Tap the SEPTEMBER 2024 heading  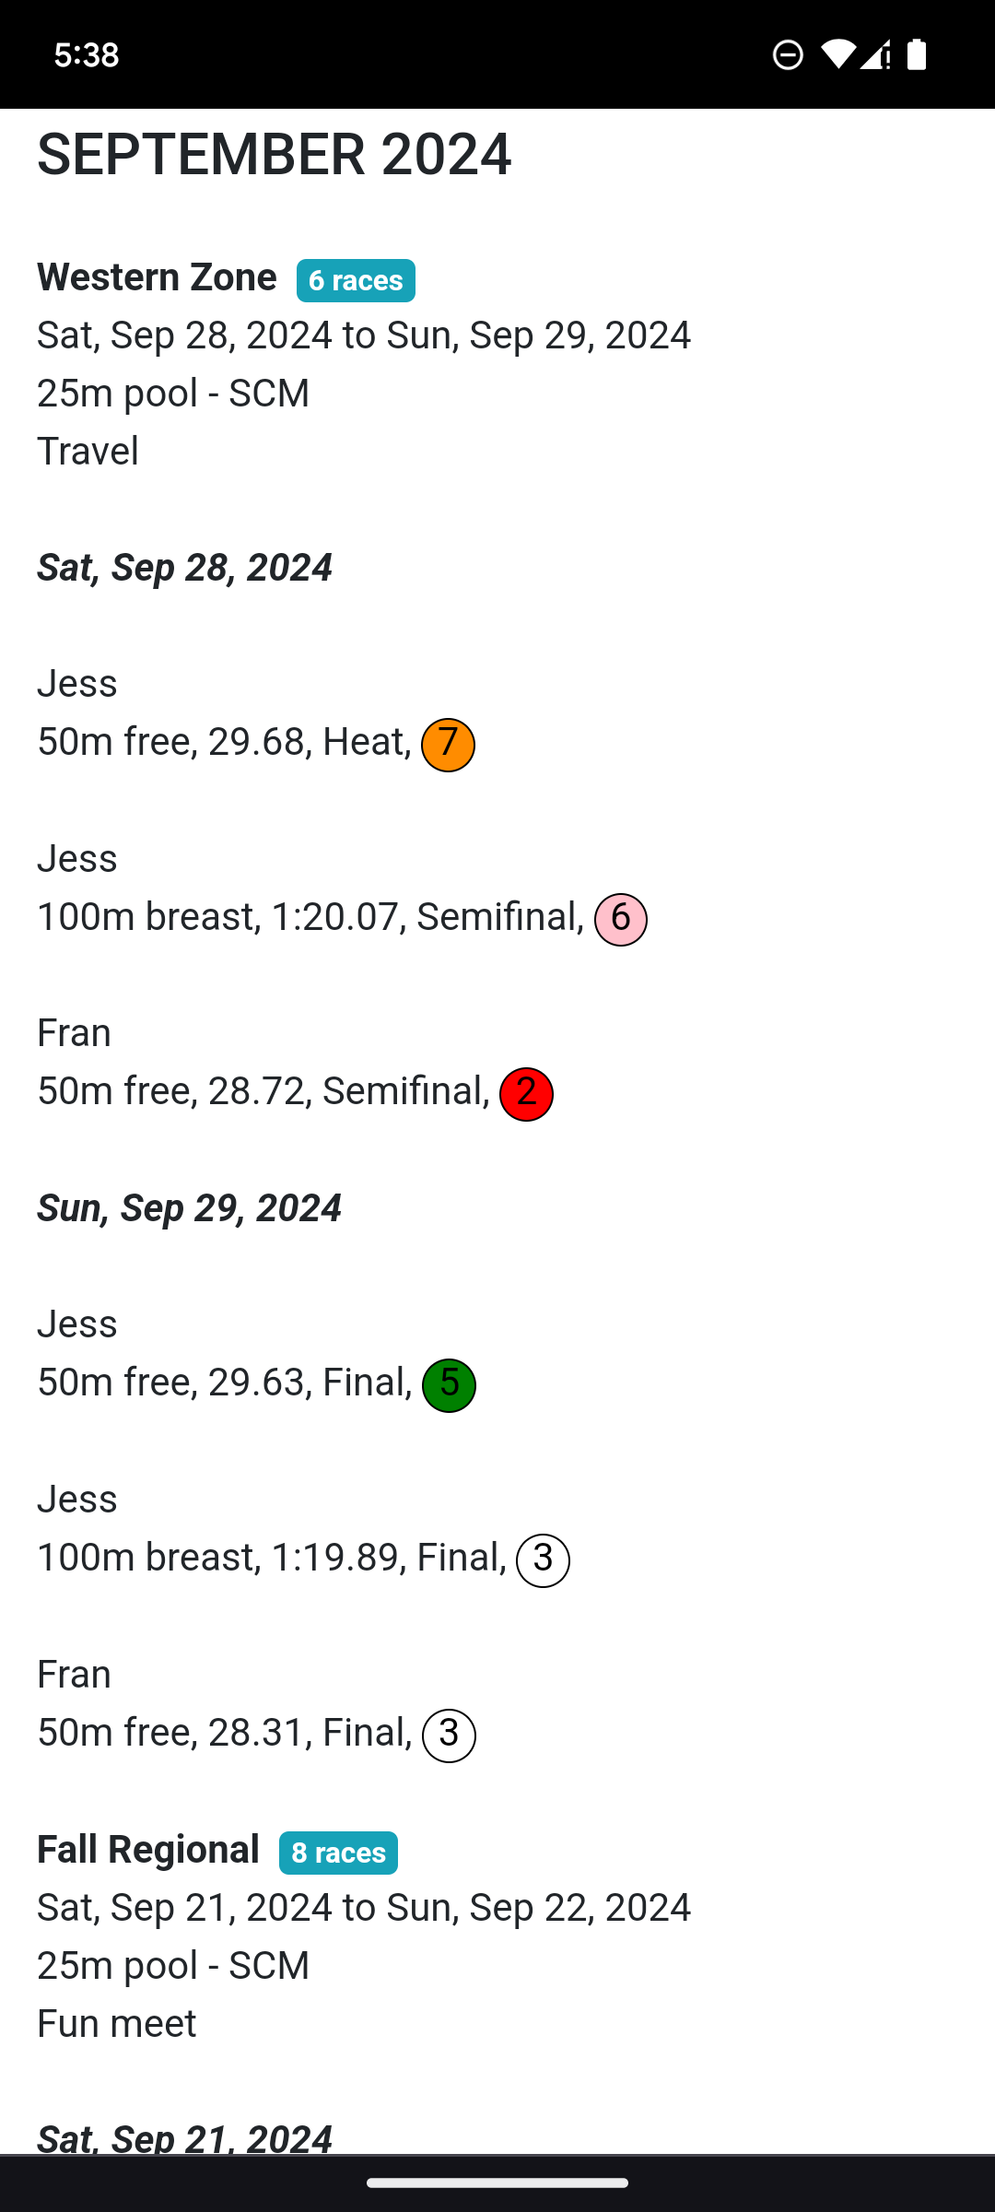coord(274,154)
